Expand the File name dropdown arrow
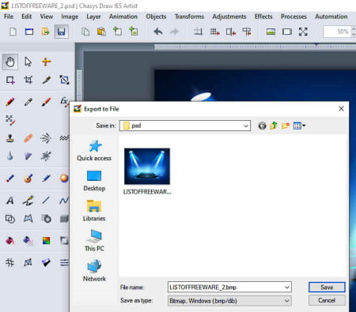Viewport: 356px width, 312px height. [287, 288]
